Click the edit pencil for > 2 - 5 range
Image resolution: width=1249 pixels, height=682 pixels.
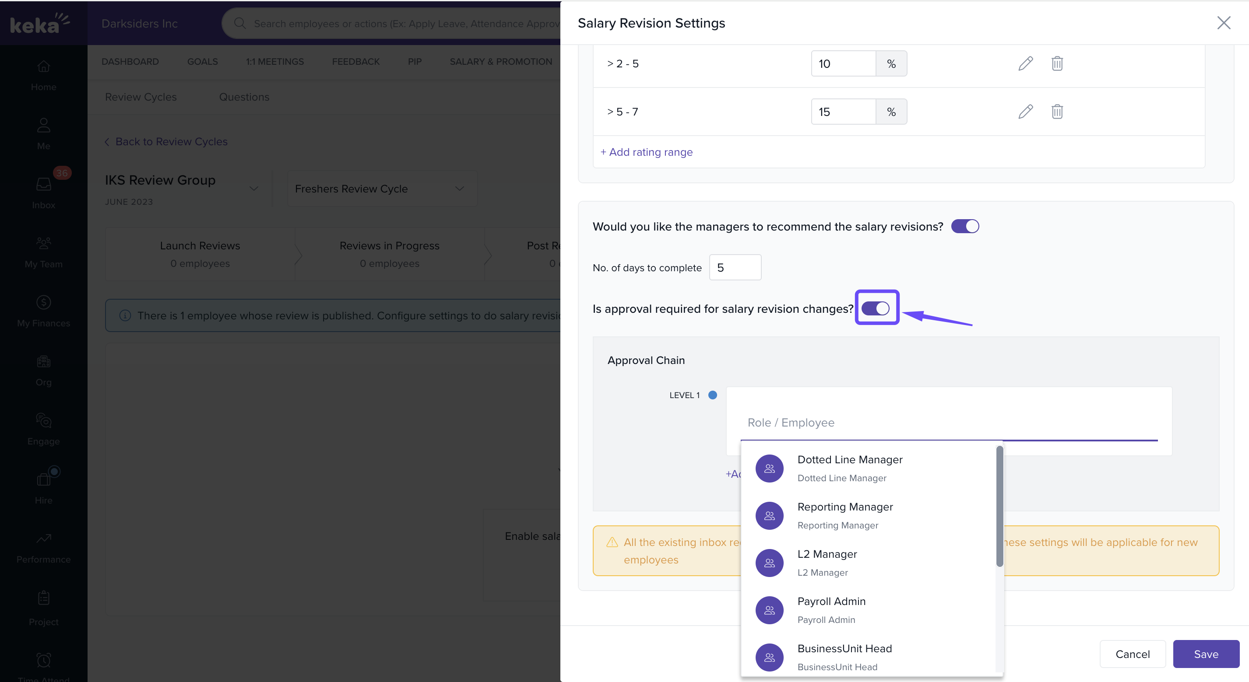(x=1025, y=63)
